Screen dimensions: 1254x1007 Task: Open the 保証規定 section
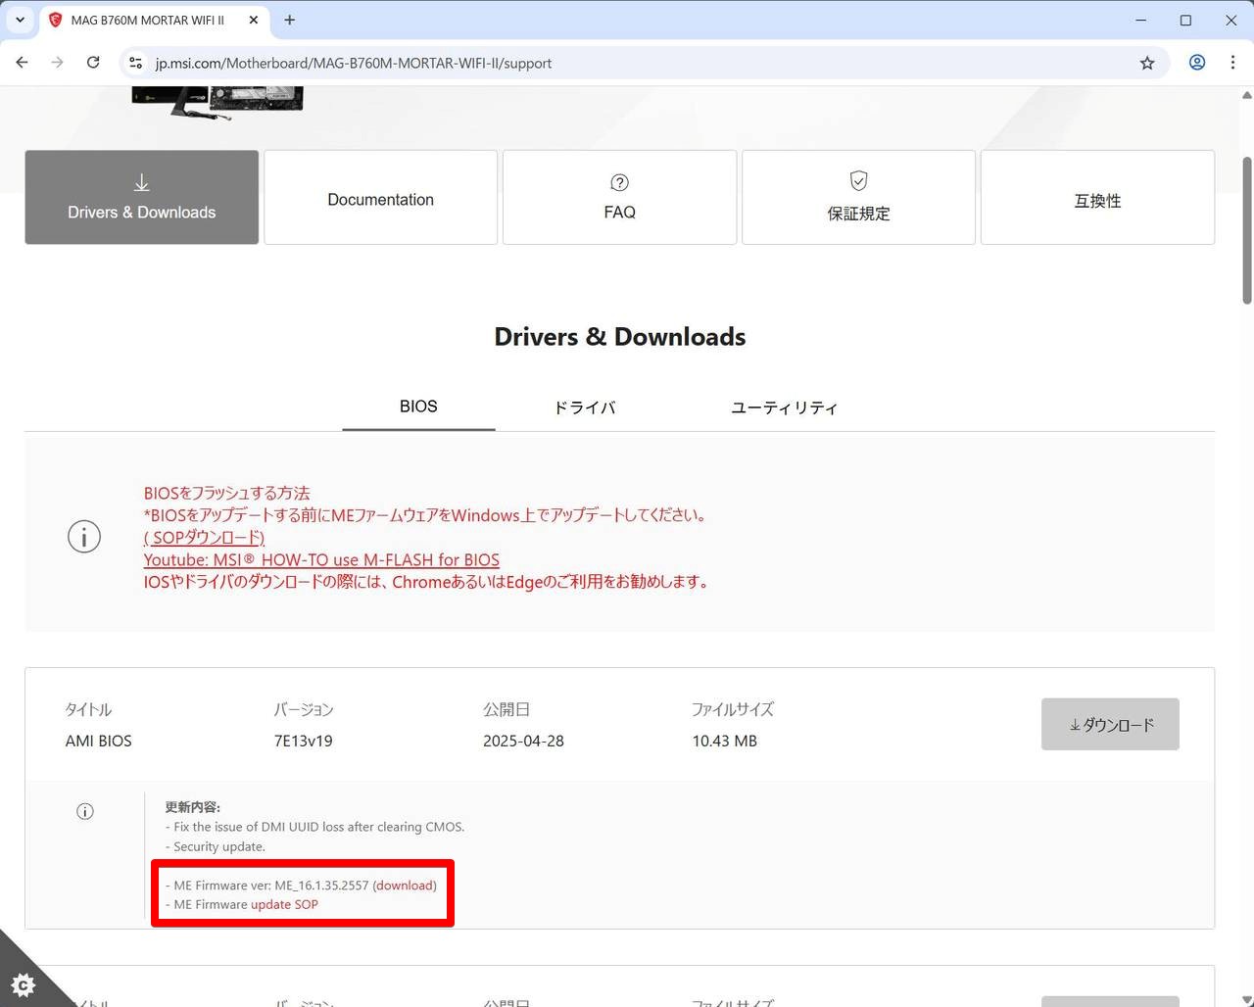coord(858,197)
